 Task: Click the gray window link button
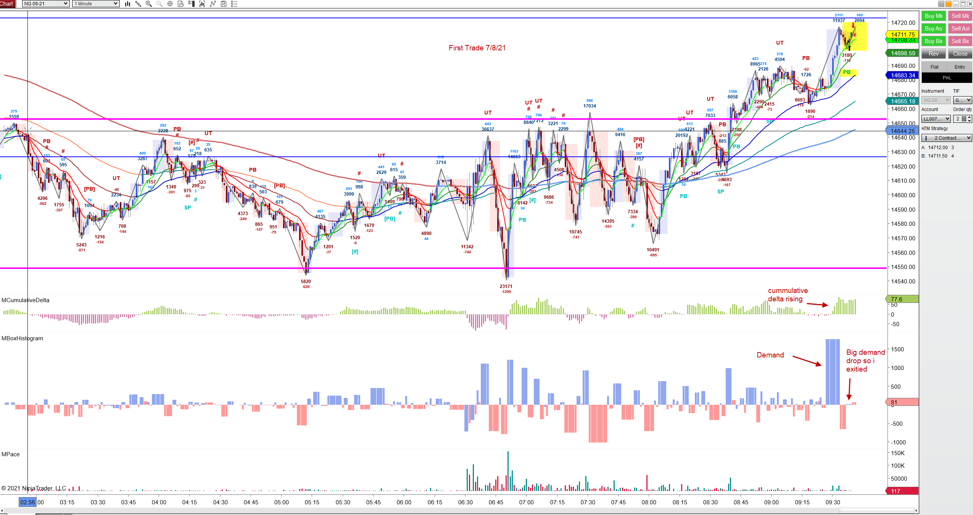[x=941, y=4]
